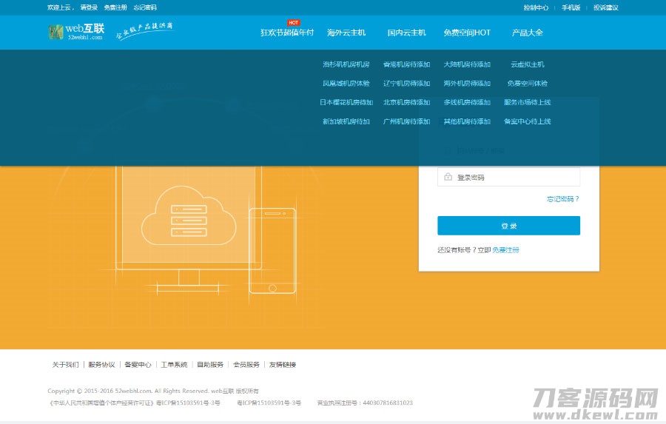Click the 登录密码 input field
Viewport: 666px width, 424px height.
pyautogui.click(x=514, y=178)
